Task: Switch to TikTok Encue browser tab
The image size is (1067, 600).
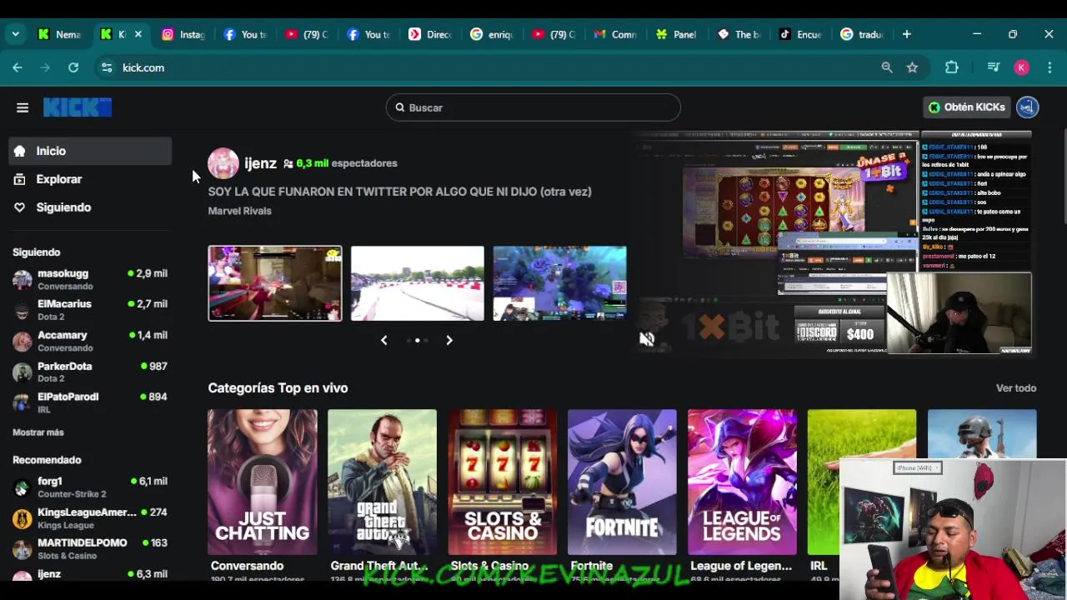Action: 800,34
